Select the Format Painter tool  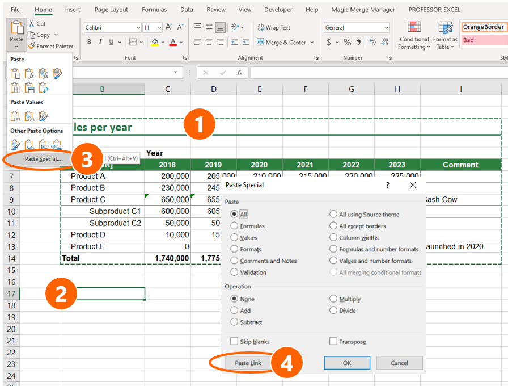pos(50,46)
